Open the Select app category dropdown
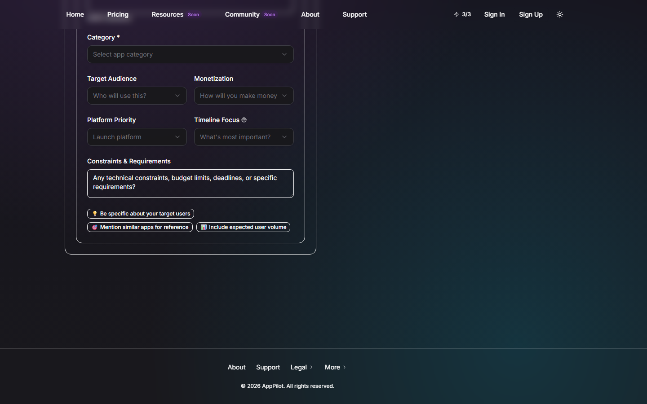 (190, 54)
